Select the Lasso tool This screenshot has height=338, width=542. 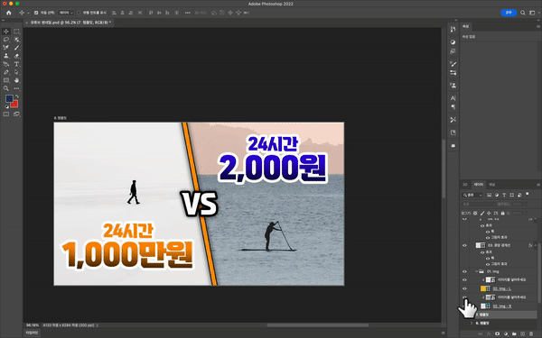6,40
